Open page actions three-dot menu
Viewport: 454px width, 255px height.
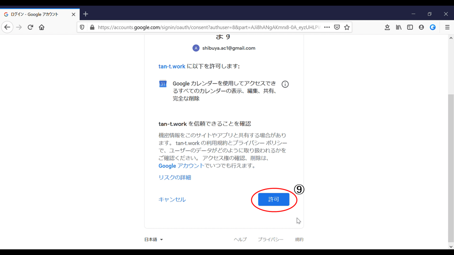pos(327,27)
